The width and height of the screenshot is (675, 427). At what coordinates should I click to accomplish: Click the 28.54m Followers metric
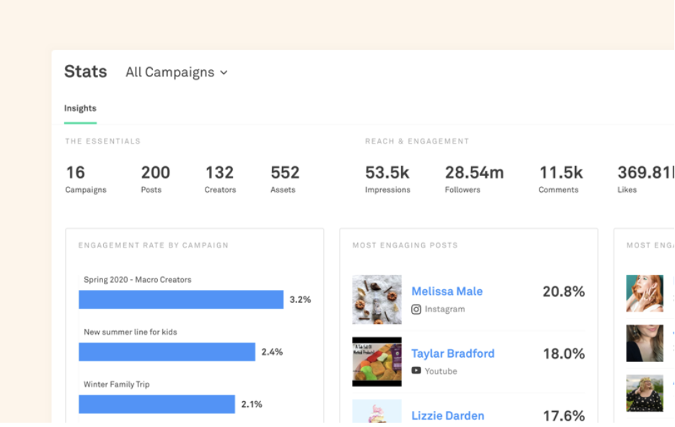tap(474, 179)
